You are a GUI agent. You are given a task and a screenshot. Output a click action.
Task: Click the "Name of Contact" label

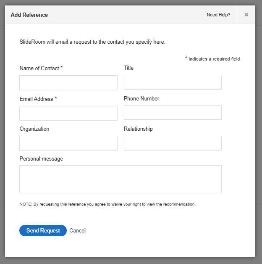pyautogui.click(x=41, y=68)
